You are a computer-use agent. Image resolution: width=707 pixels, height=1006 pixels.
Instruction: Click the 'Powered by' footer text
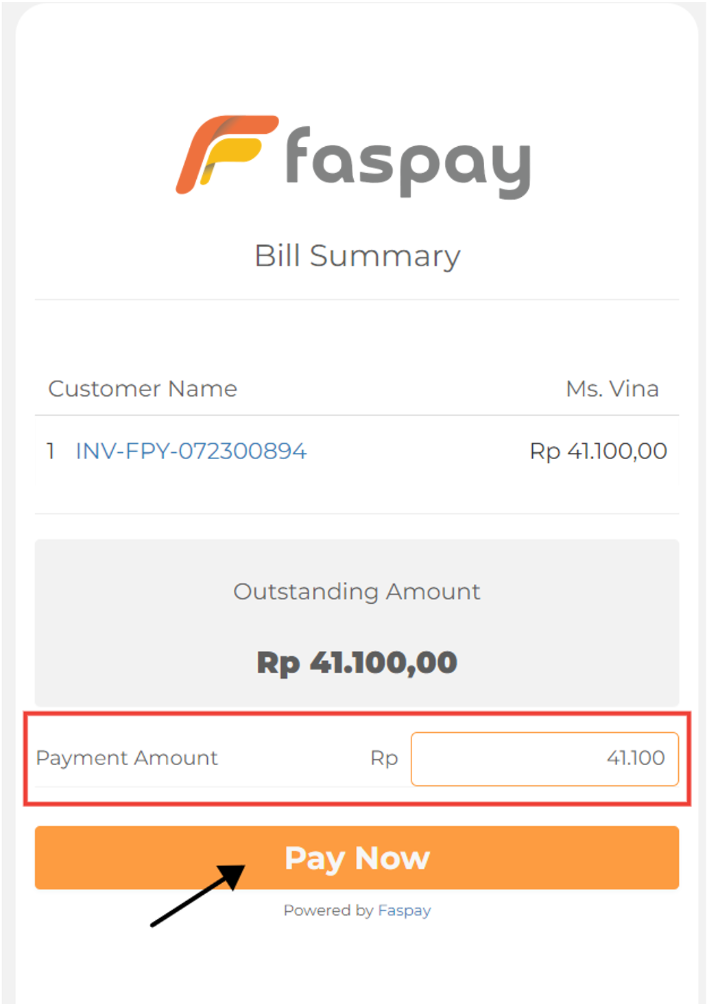tap(328, 911)
